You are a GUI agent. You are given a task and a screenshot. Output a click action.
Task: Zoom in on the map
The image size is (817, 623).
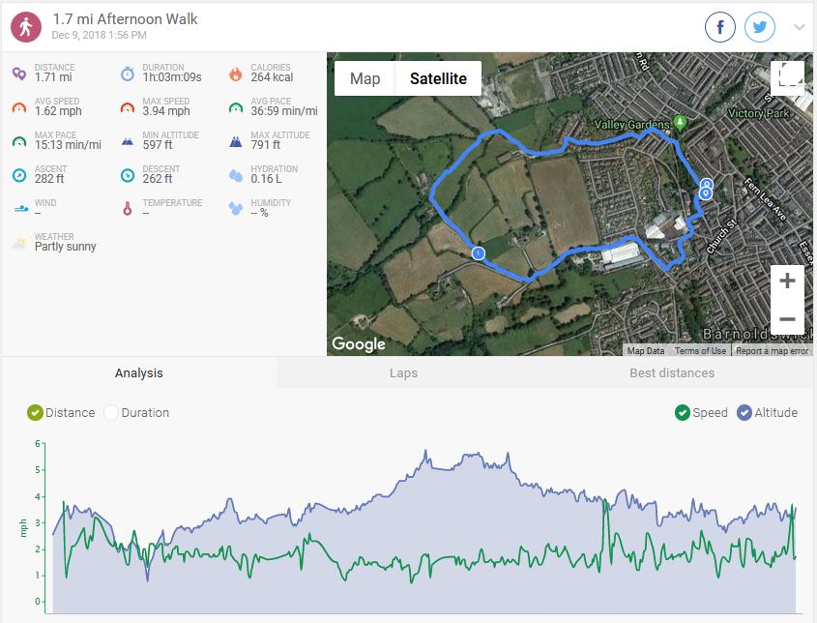(787, 282)
